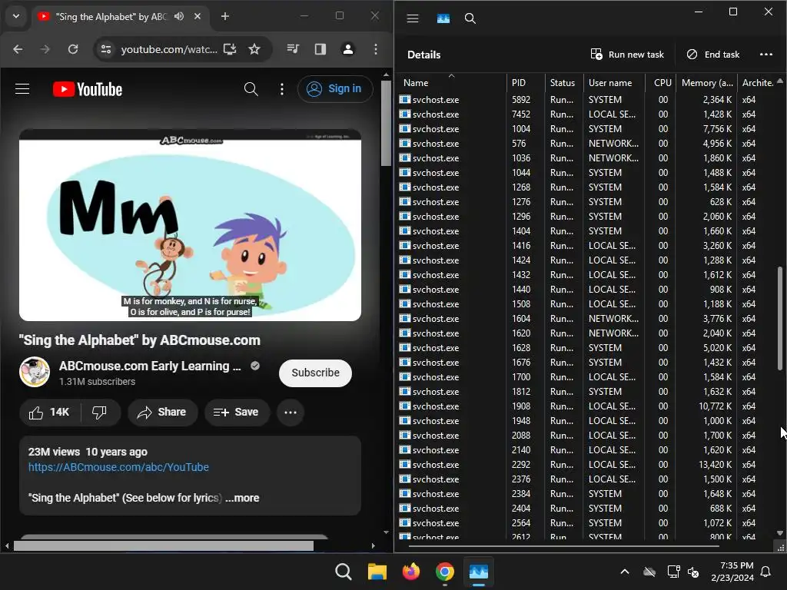Select svchost.exe row with PID 5892
Viewport: 787px width, 590px height.
(587, 100)
